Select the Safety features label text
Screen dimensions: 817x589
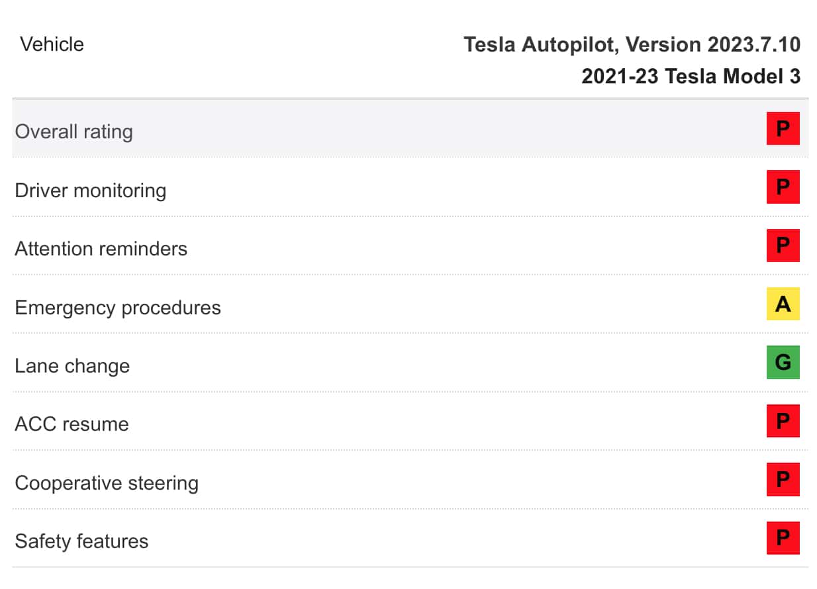81,541
